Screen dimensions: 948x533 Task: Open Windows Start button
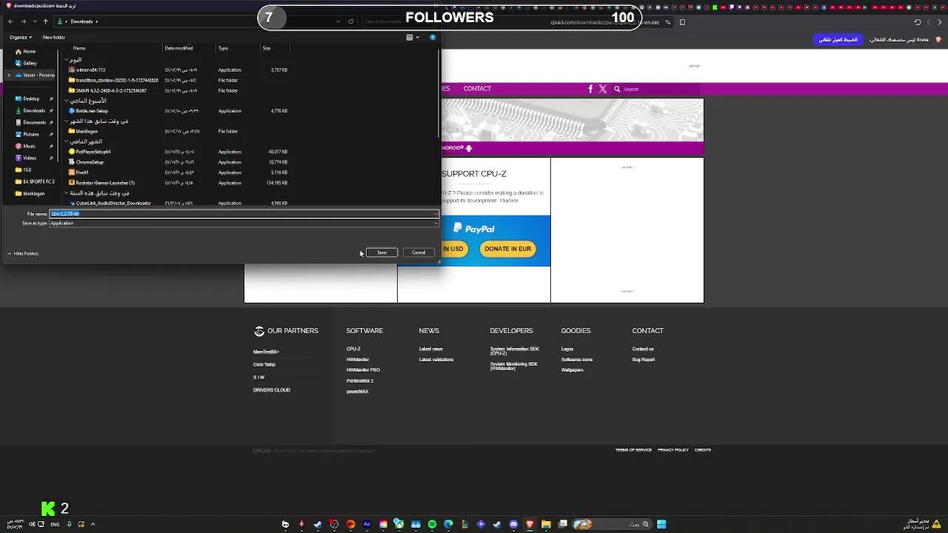click(x=661, y=524)
